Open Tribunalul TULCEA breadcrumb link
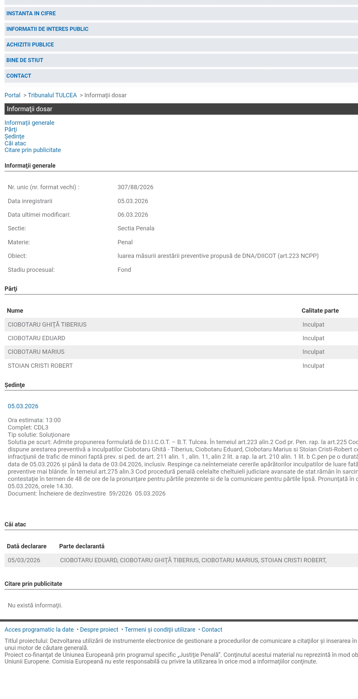This screenshot has height=699, width=358. tap(52, 95)
